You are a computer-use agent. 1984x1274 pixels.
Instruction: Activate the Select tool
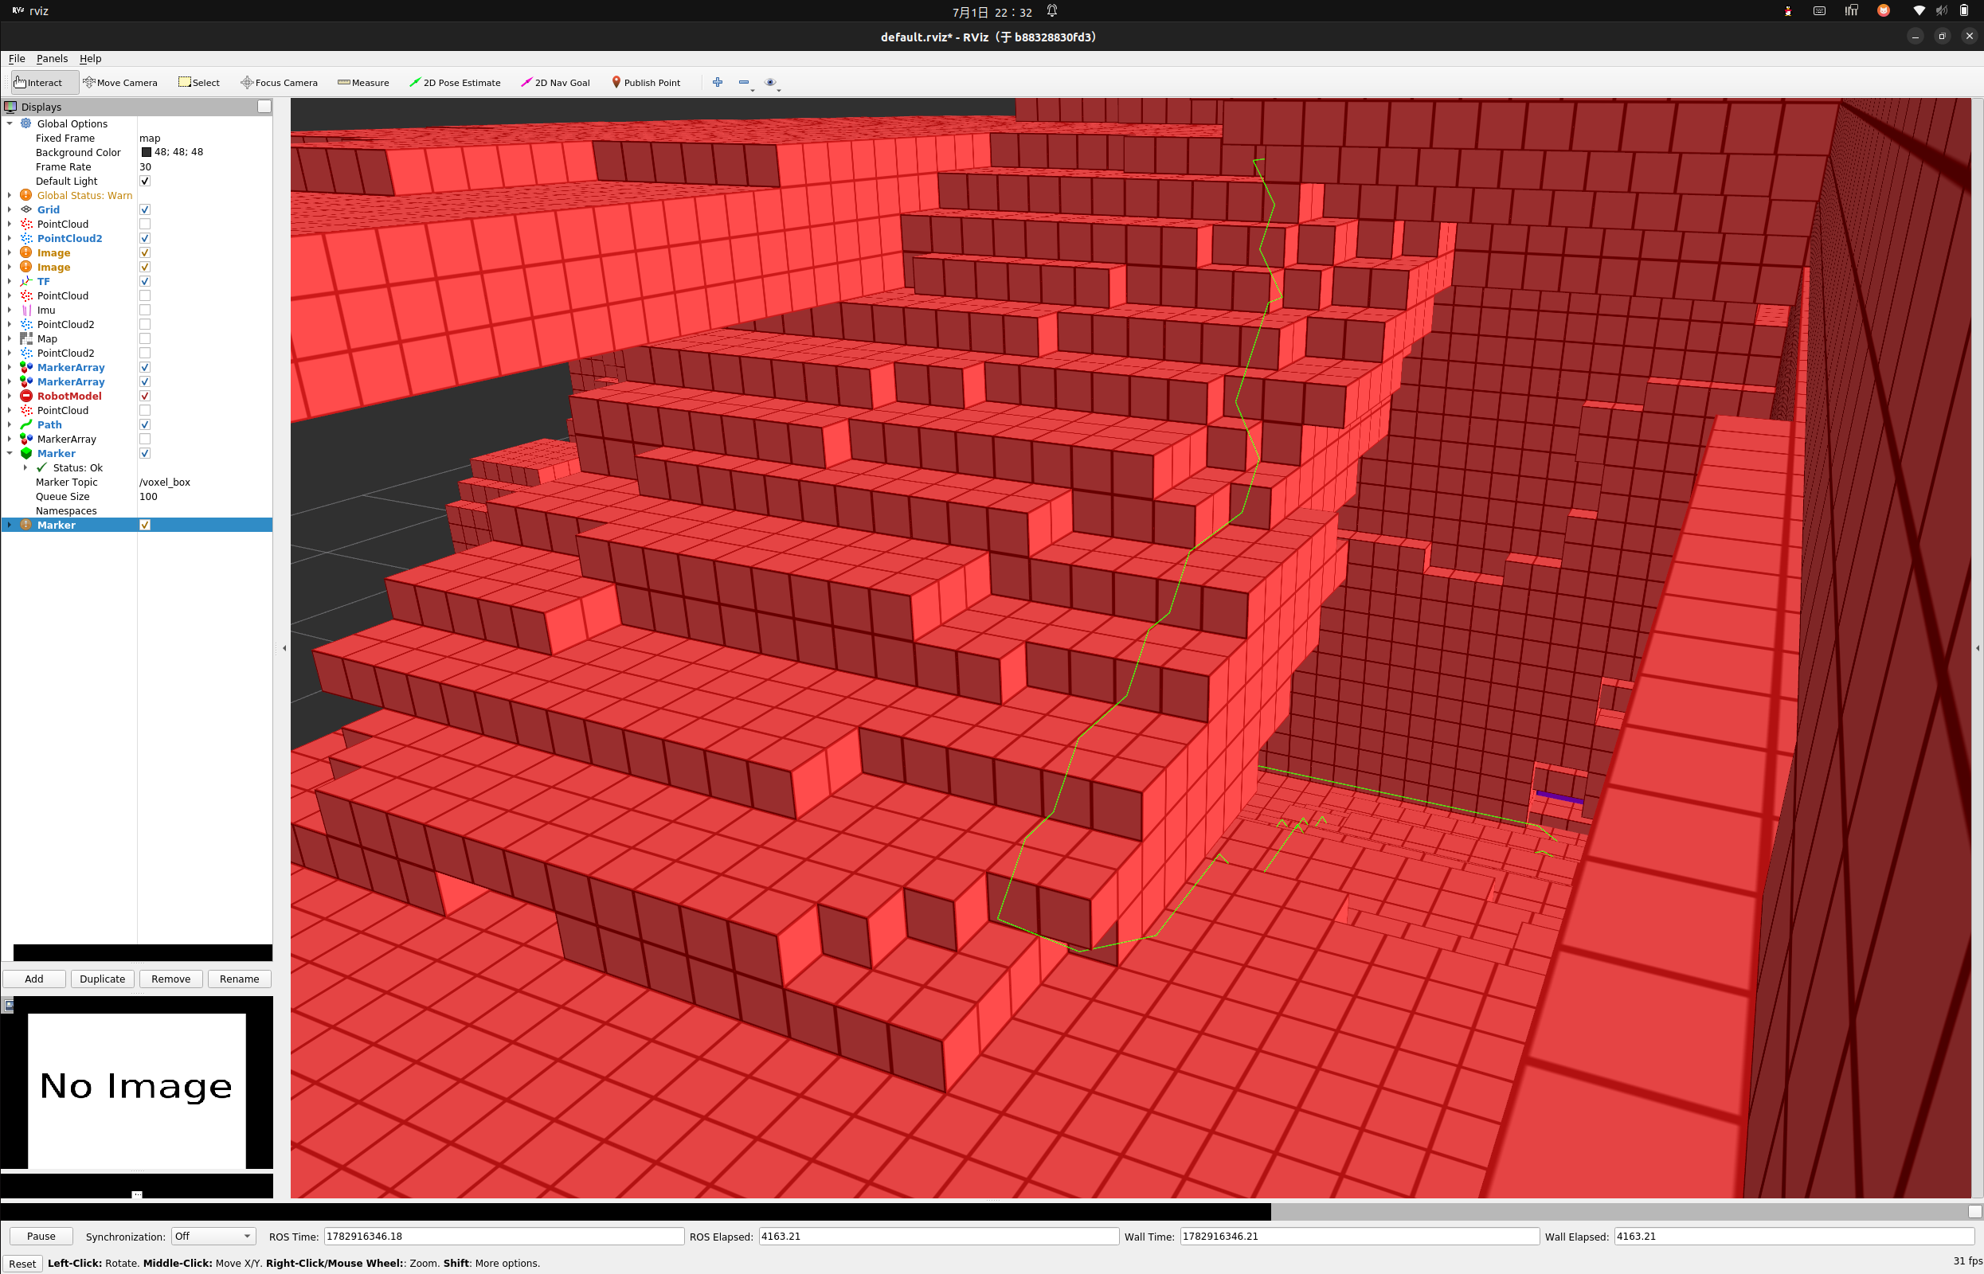tap(198, 83)
